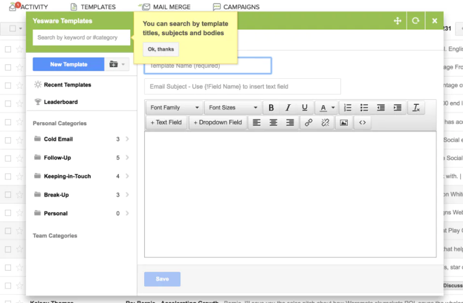The width and height of the screenshot is (463, 303).
Task: Focus the template search box
Action: point(82,38)
